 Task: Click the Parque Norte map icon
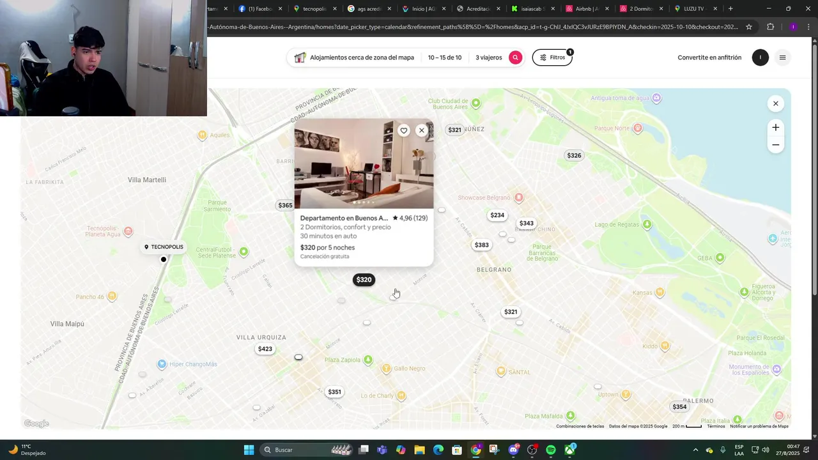[x=637, y=128]
